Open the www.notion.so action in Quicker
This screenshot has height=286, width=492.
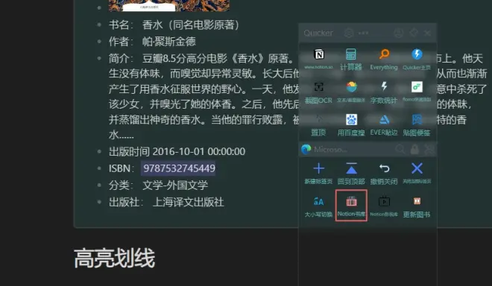318,60
